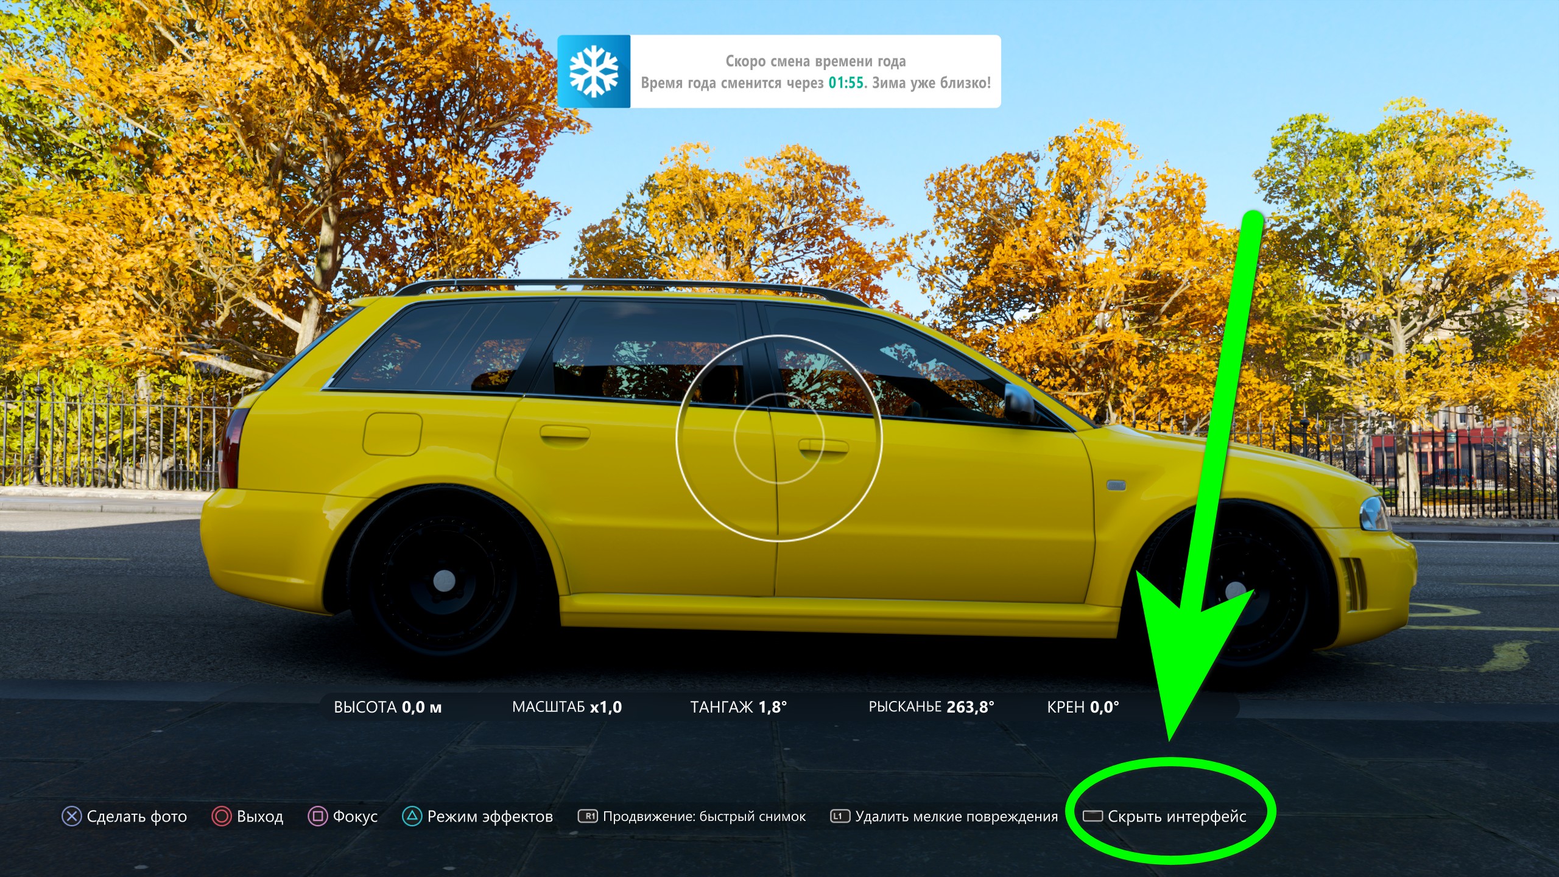Select the Фокус text label
Viewport: 1559px width, 877px height.
pyautogui.click(x=355, y=817)
